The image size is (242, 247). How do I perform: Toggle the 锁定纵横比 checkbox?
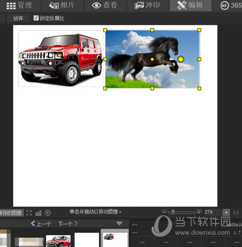coord(36,18)
